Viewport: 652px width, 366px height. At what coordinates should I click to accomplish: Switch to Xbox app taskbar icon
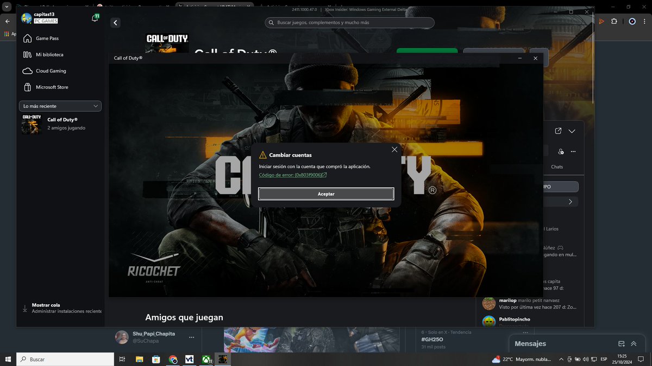[x=206, y=359]
